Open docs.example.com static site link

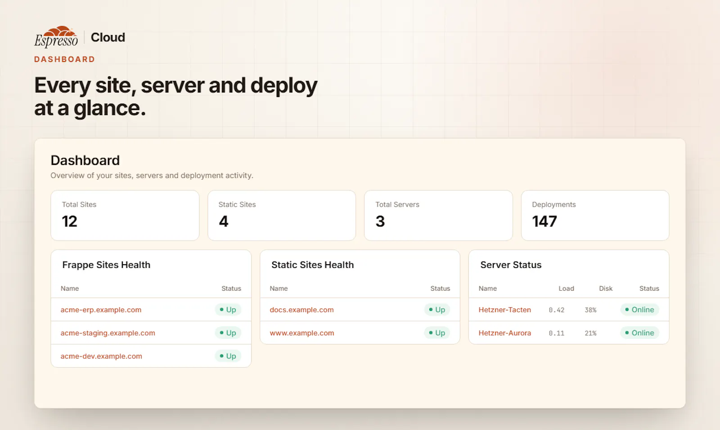(301, 310)
